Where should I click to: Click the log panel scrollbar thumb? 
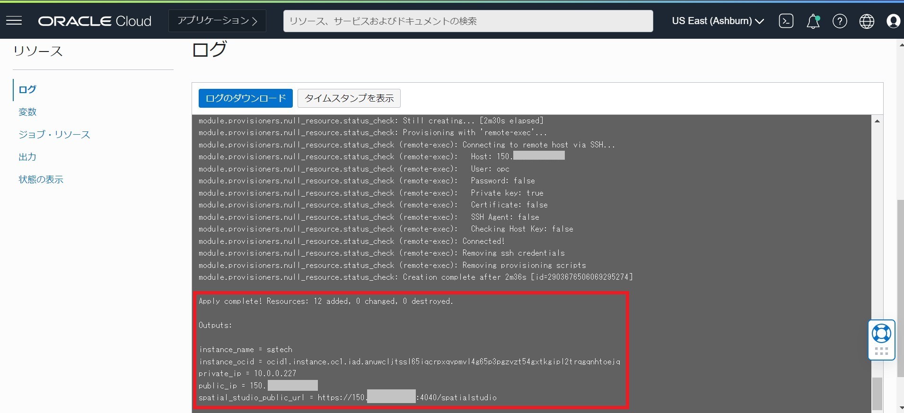click(877, 393)
